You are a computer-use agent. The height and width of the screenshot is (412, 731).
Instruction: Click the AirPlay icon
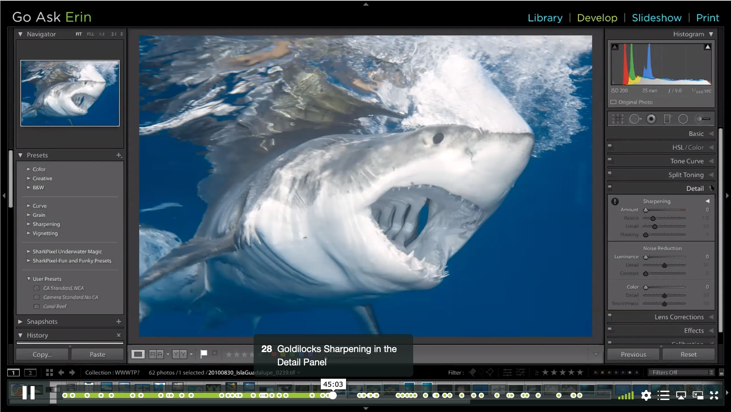coord(681,395)
